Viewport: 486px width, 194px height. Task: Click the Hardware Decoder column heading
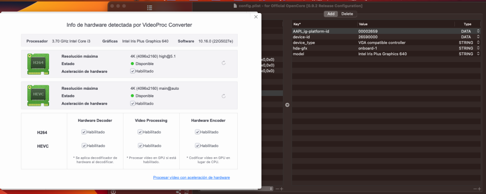pos(95,120)
